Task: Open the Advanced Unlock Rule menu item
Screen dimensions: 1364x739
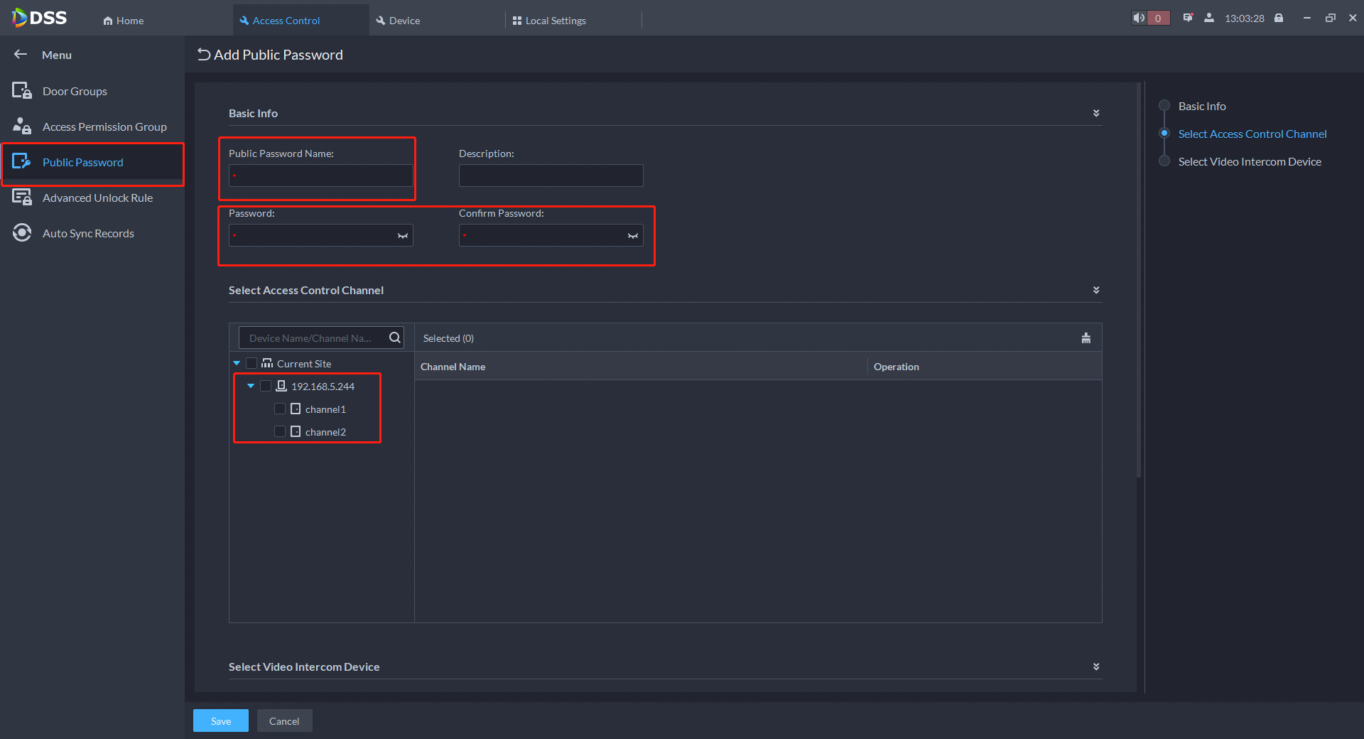Action: tap(97, 198)
